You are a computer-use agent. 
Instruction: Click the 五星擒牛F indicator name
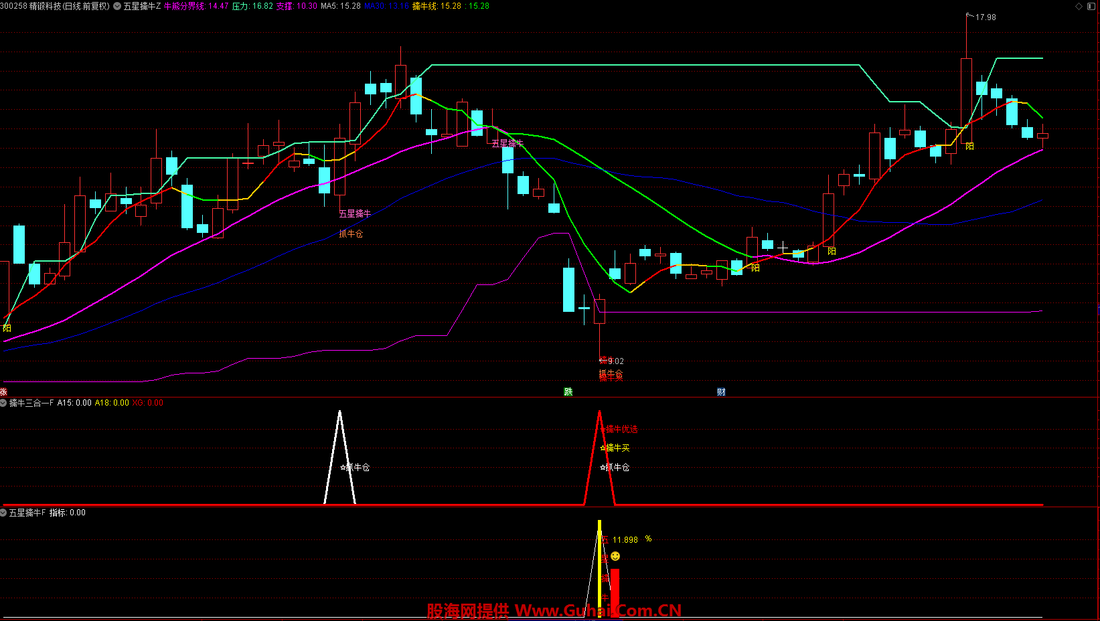pyautogui.click(x=27, y=513)
